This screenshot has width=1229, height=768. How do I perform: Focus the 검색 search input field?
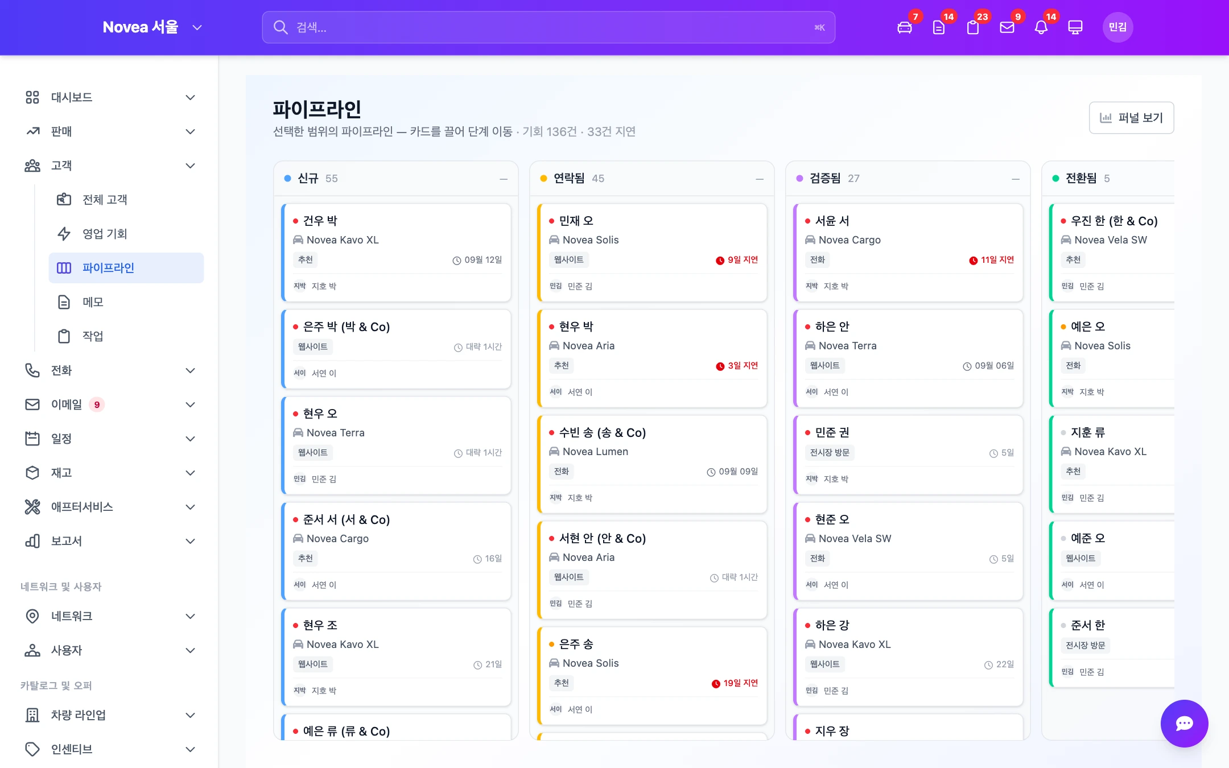click(x=548, y=27)
